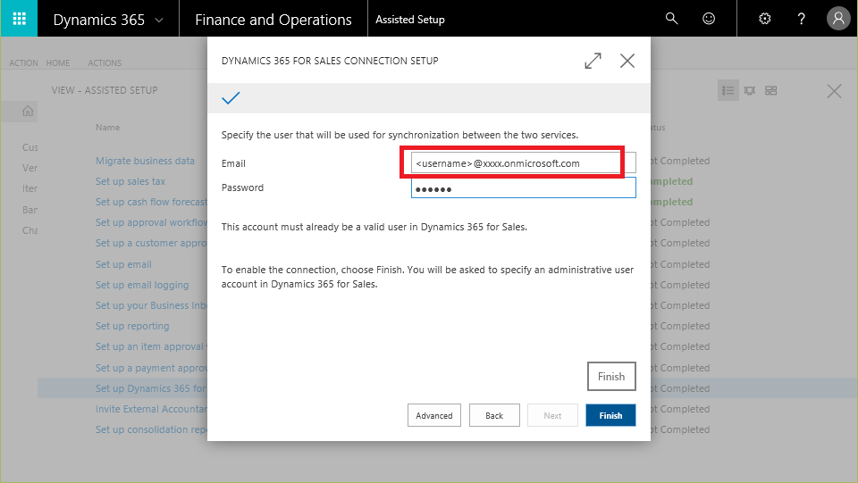Click the Password input field
Screen dimensions: 858x483
click(523, 187)
